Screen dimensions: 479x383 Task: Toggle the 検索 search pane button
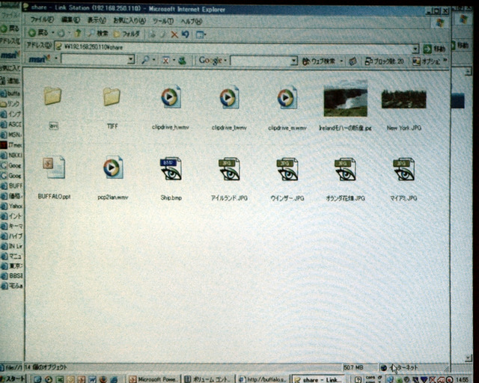98,34
